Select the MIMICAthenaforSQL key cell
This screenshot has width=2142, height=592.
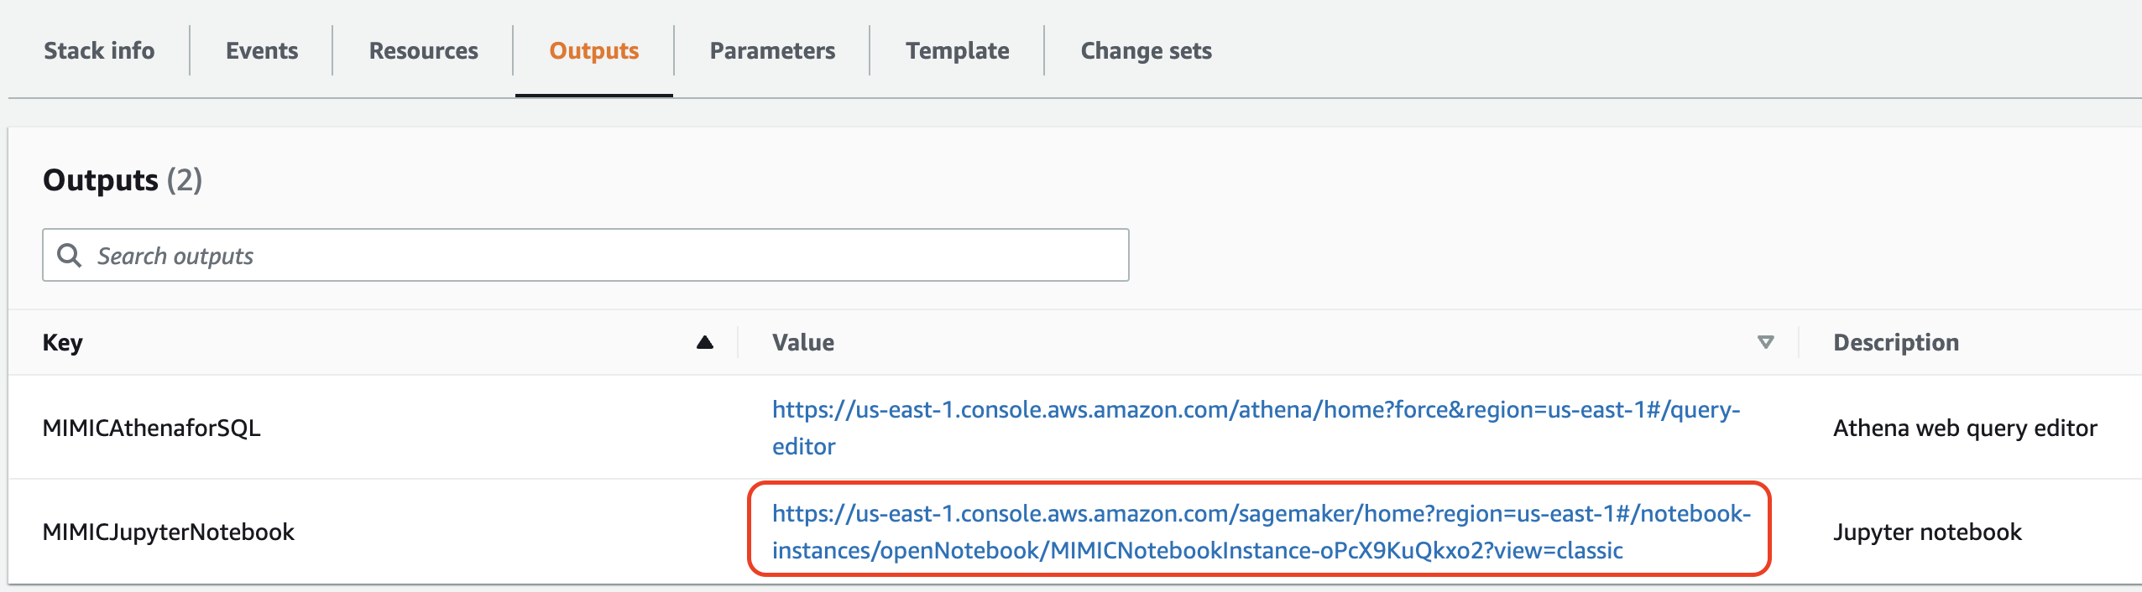pyautogui.click(x=152, y=428)
